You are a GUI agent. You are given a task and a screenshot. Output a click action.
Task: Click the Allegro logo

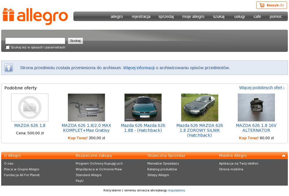point(35,16)
